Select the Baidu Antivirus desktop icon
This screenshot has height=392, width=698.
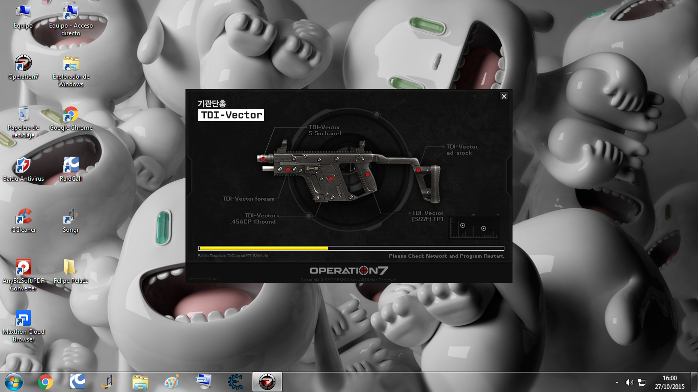pos(23,170)
